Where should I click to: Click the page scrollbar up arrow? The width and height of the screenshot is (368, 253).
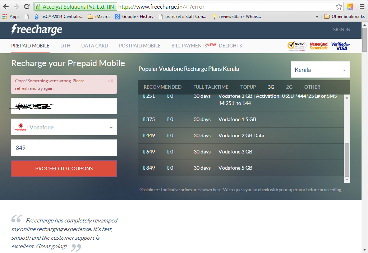tap(364, 25)
